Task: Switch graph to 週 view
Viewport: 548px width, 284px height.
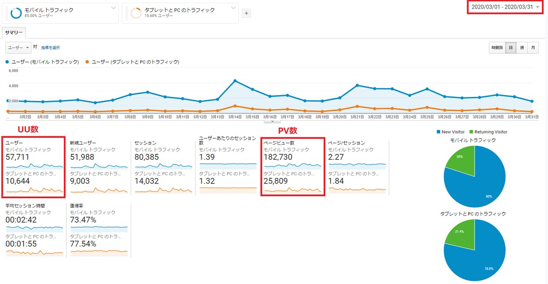Action: [x=521, y=48]
